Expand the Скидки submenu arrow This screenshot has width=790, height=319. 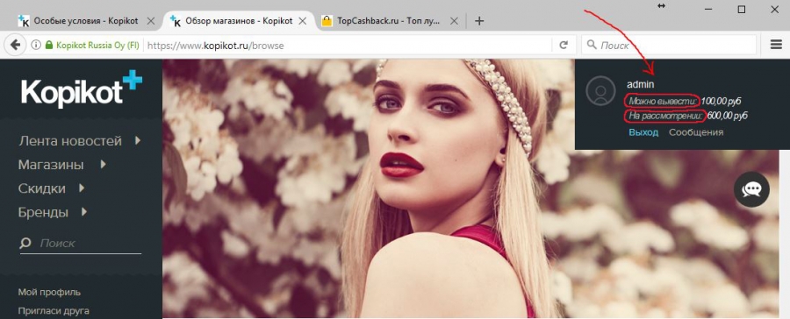click(81, 188)
